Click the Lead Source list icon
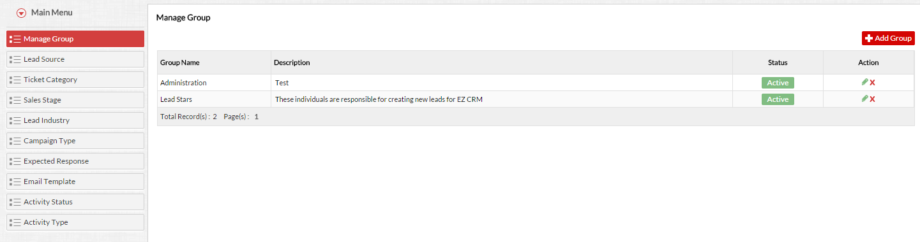920x242 pixels. coord(15,59)
